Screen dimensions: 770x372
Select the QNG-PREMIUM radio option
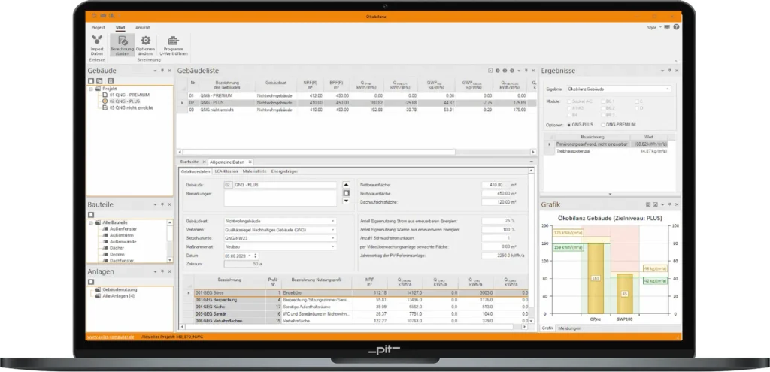coord(601,123)
